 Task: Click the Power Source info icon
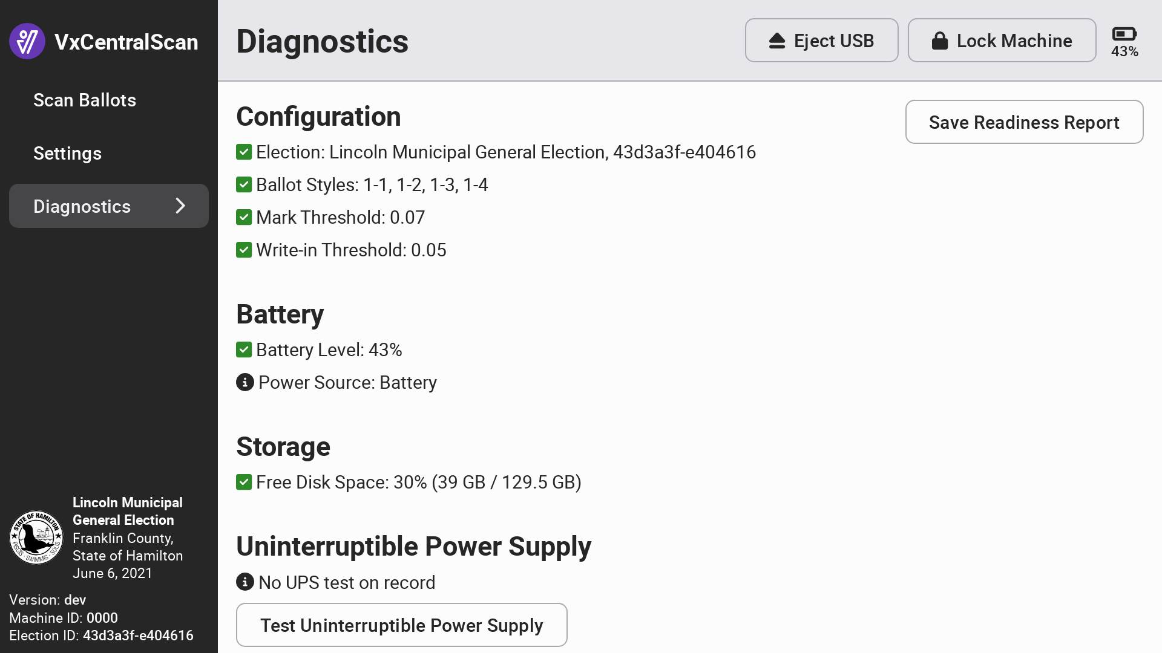point(245,383)
